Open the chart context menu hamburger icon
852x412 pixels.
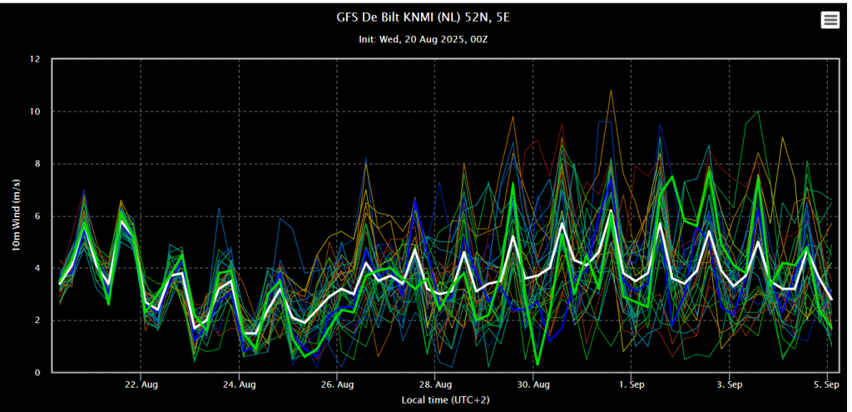pyautogui.click(x=830, y=20)
